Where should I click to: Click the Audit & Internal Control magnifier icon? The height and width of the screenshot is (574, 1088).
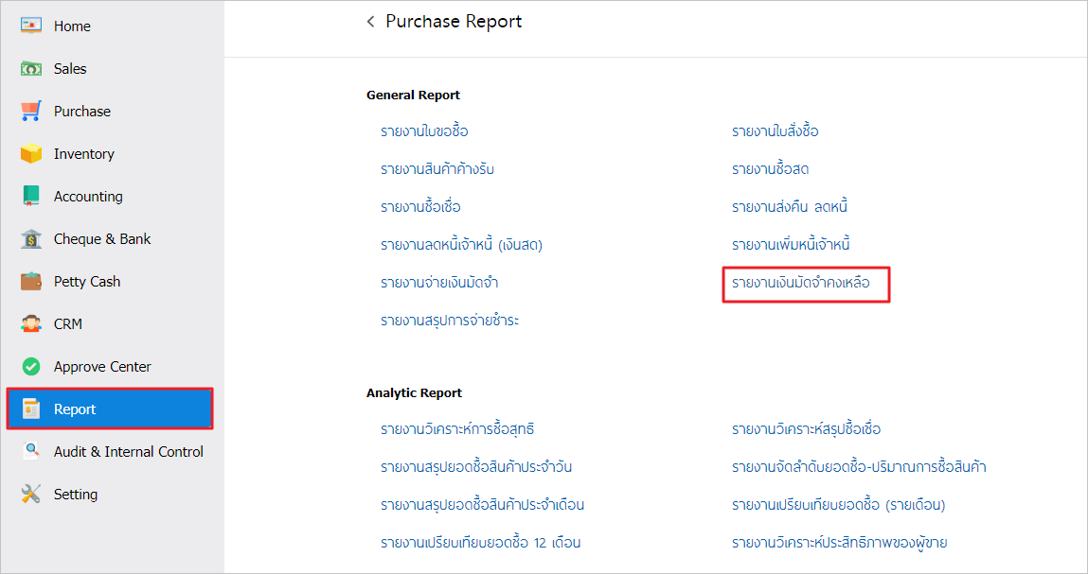tap(31, 451)
